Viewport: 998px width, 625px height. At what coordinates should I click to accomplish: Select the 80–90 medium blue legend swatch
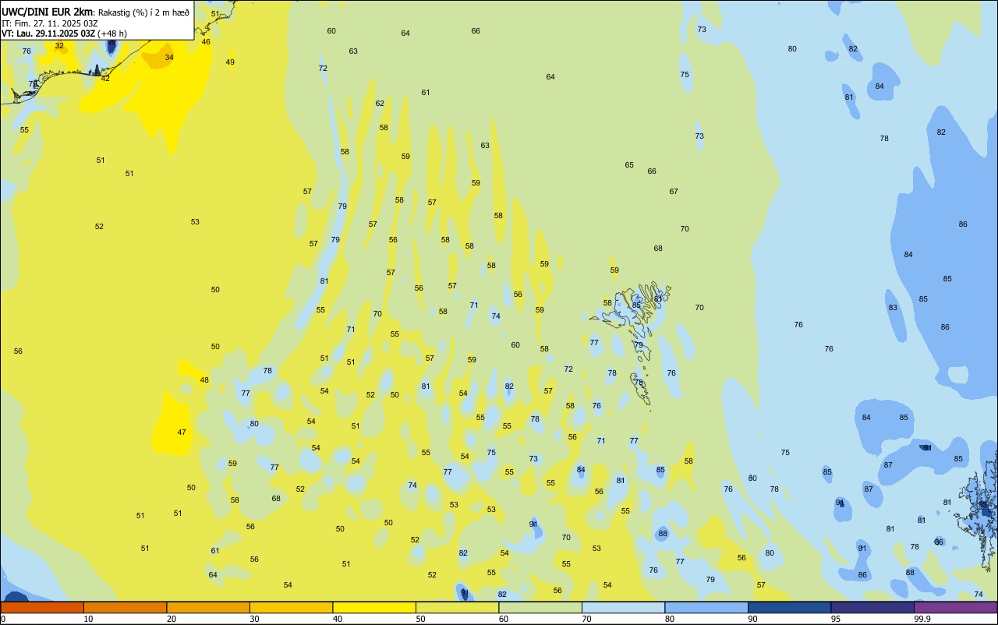pos(706,607)
